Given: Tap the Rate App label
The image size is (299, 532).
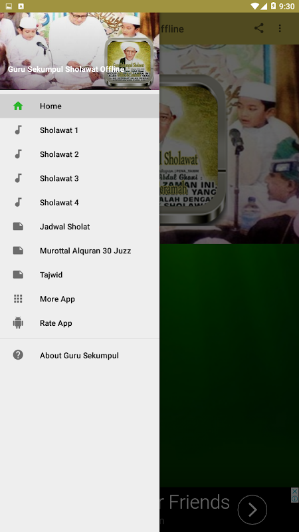Looking at the screenshot, I should [x=56, y=323].
